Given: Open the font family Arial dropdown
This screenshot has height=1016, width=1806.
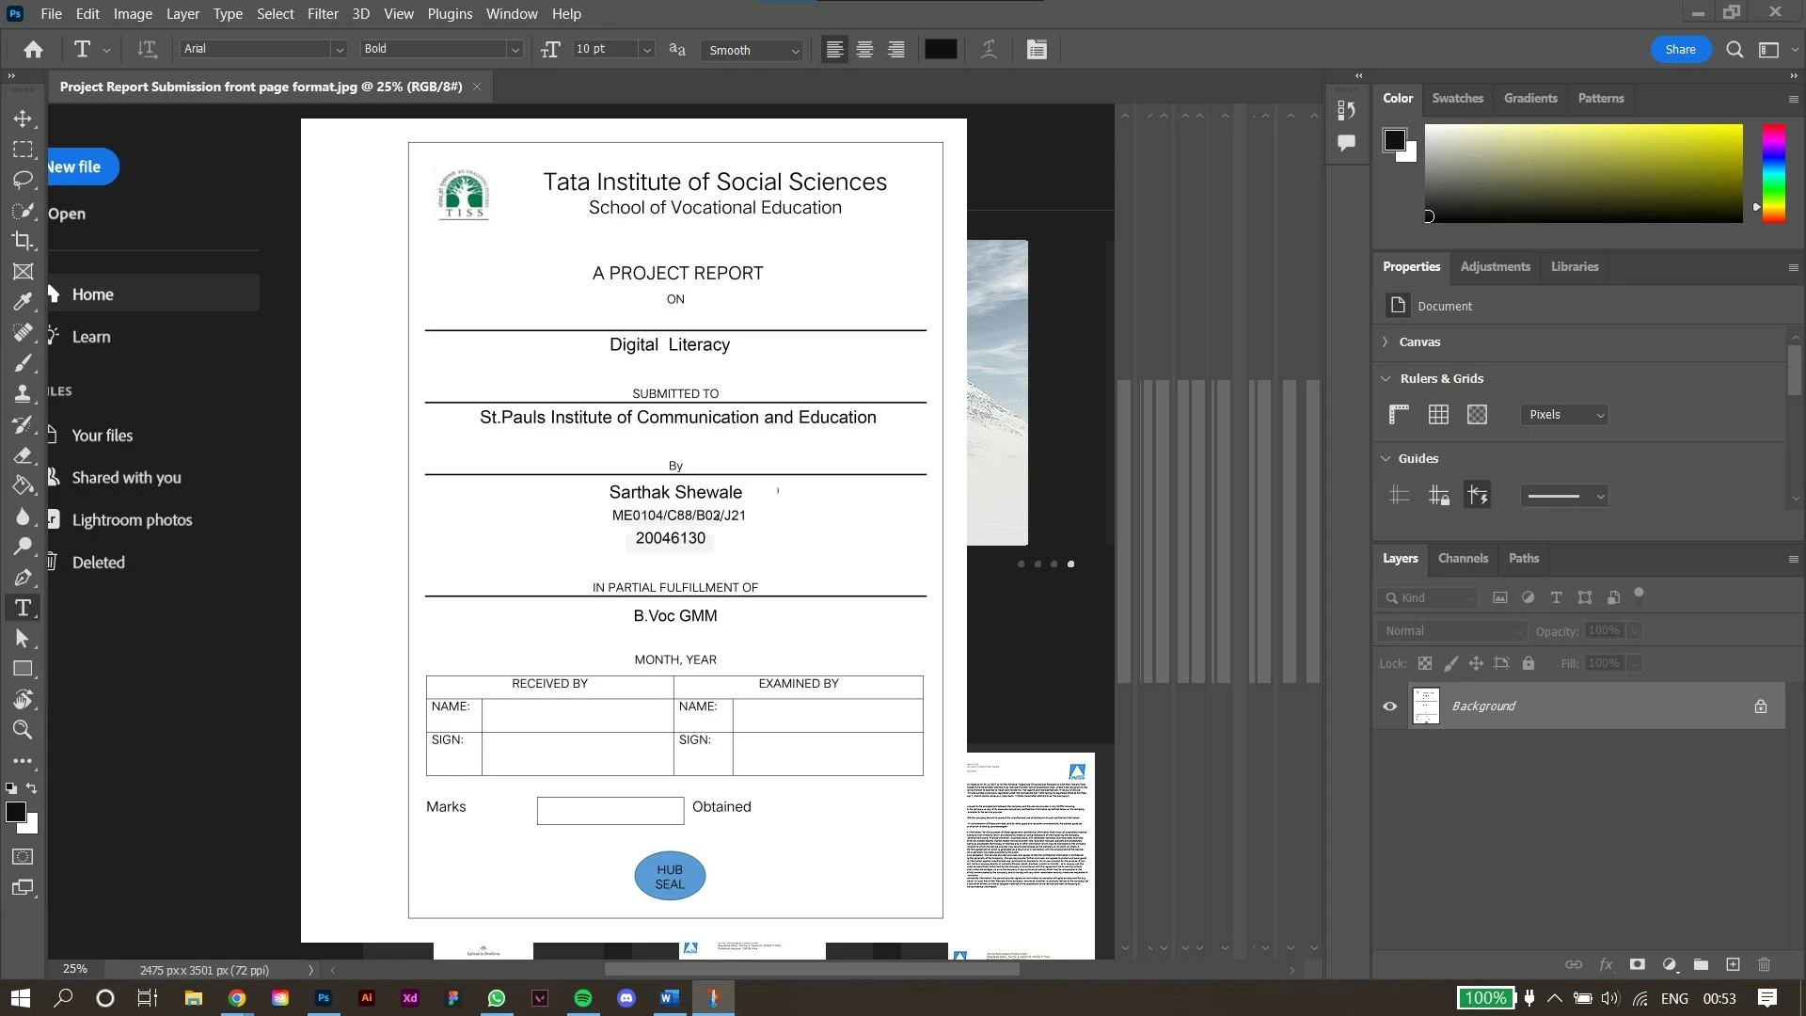Looking at the screenshot, I should (339, 50).
